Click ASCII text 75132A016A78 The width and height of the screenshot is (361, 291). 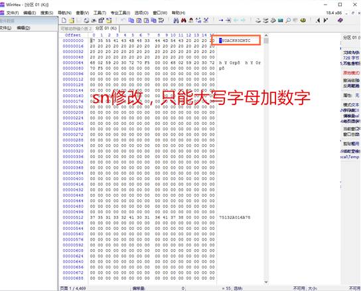(x=235, y=217)
